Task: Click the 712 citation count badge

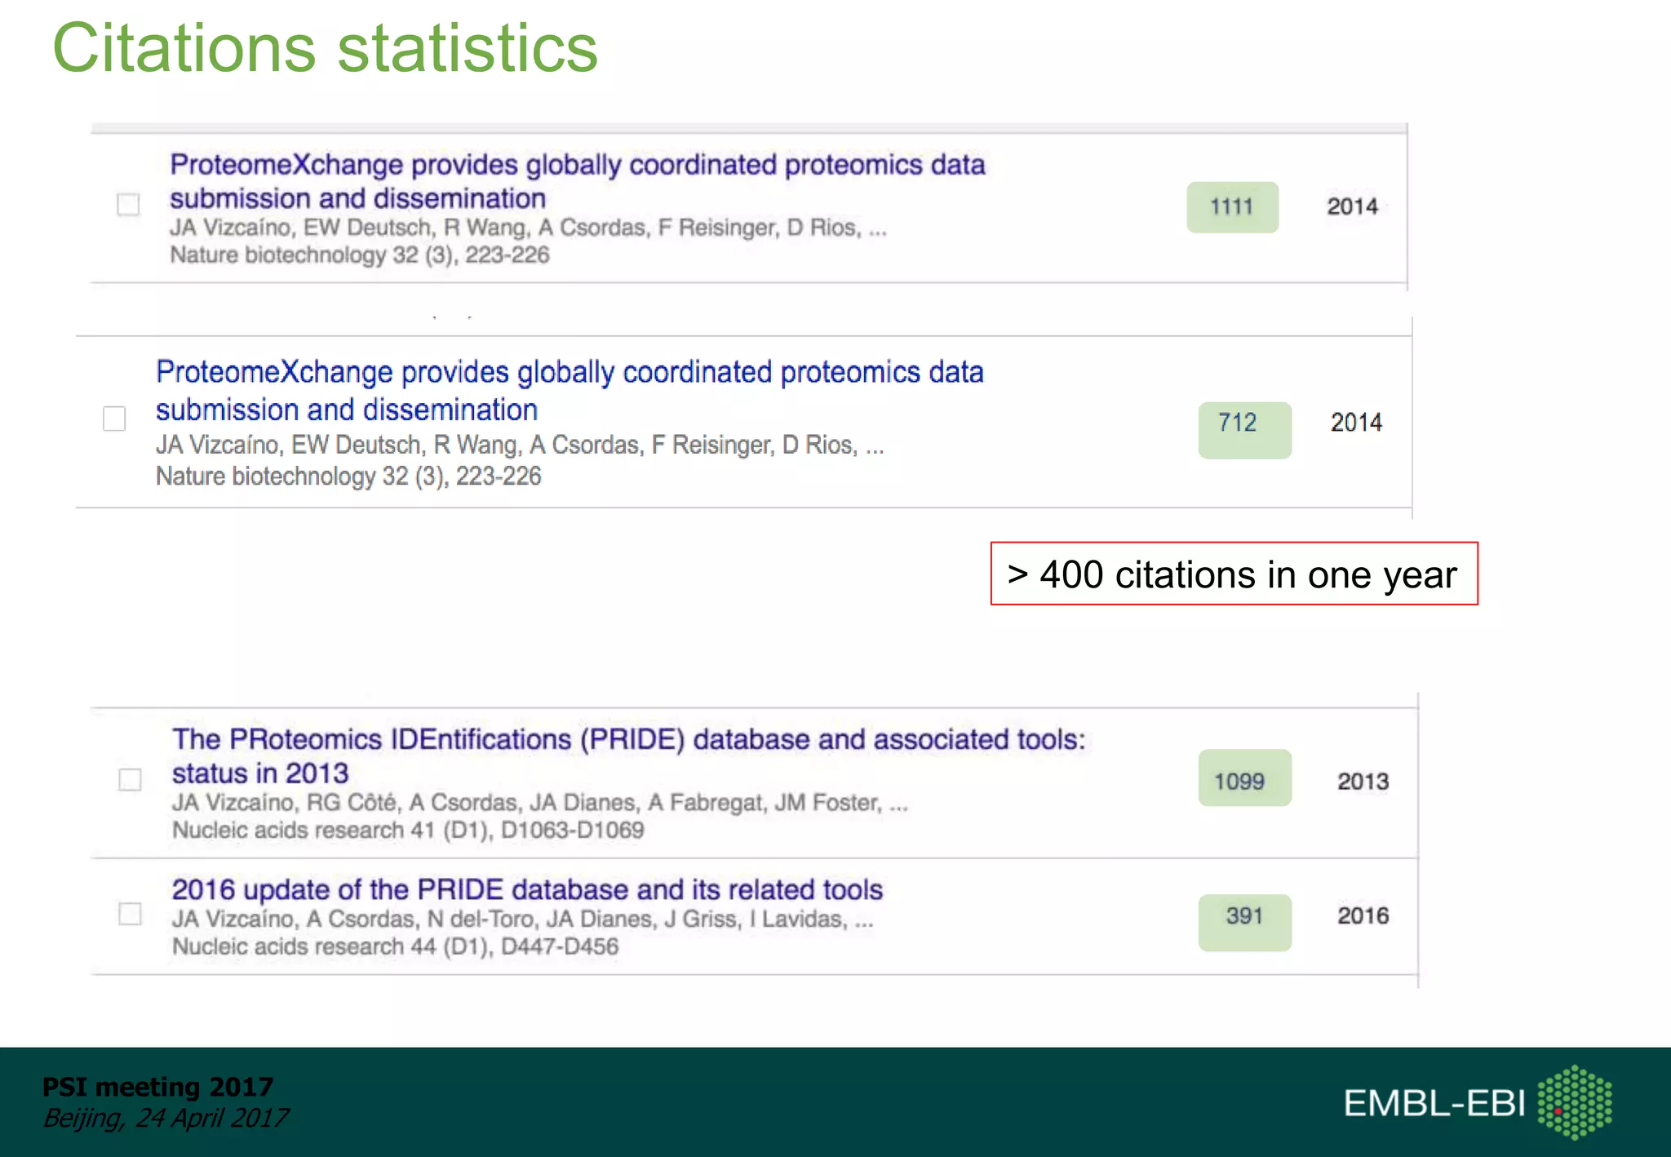Action: click(1244, 430)
